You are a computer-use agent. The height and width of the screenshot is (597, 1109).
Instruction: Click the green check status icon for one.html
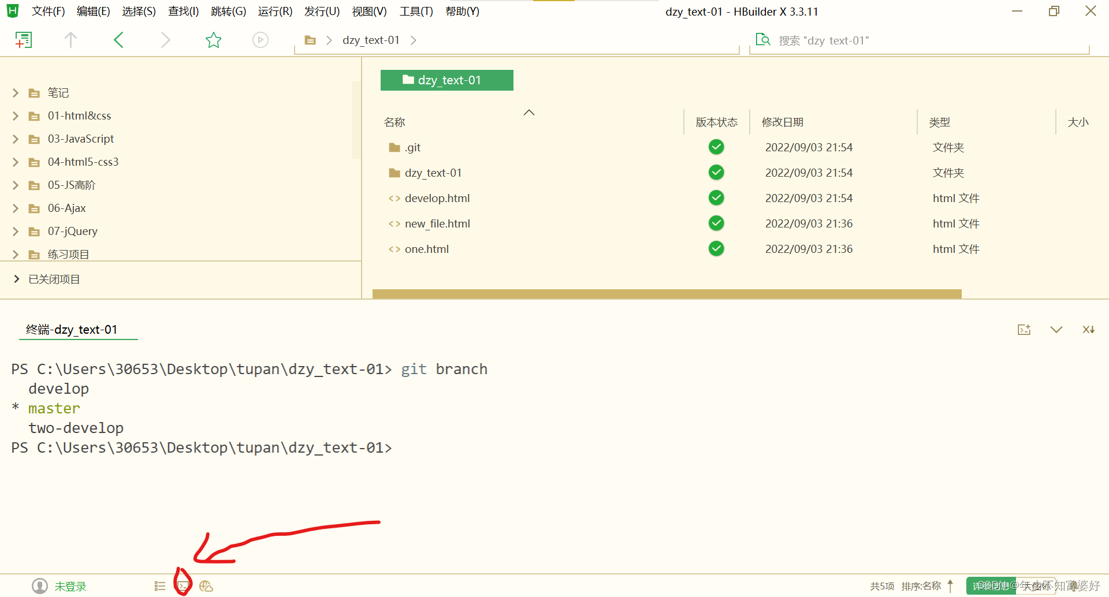pos(716,248)
